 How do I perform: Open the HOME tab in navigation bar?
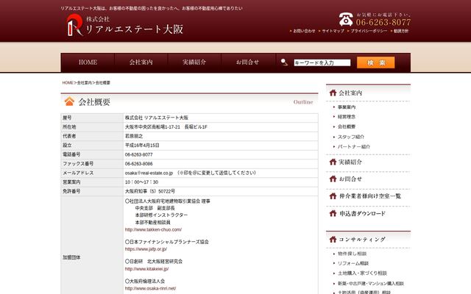(88, 62)
